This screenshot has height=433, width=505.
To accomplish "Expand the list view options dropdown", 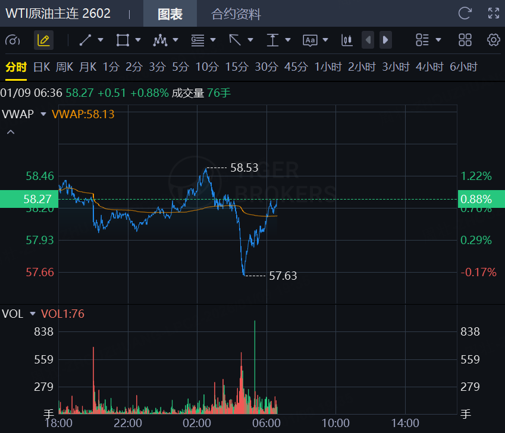I will tap(429, 40).
